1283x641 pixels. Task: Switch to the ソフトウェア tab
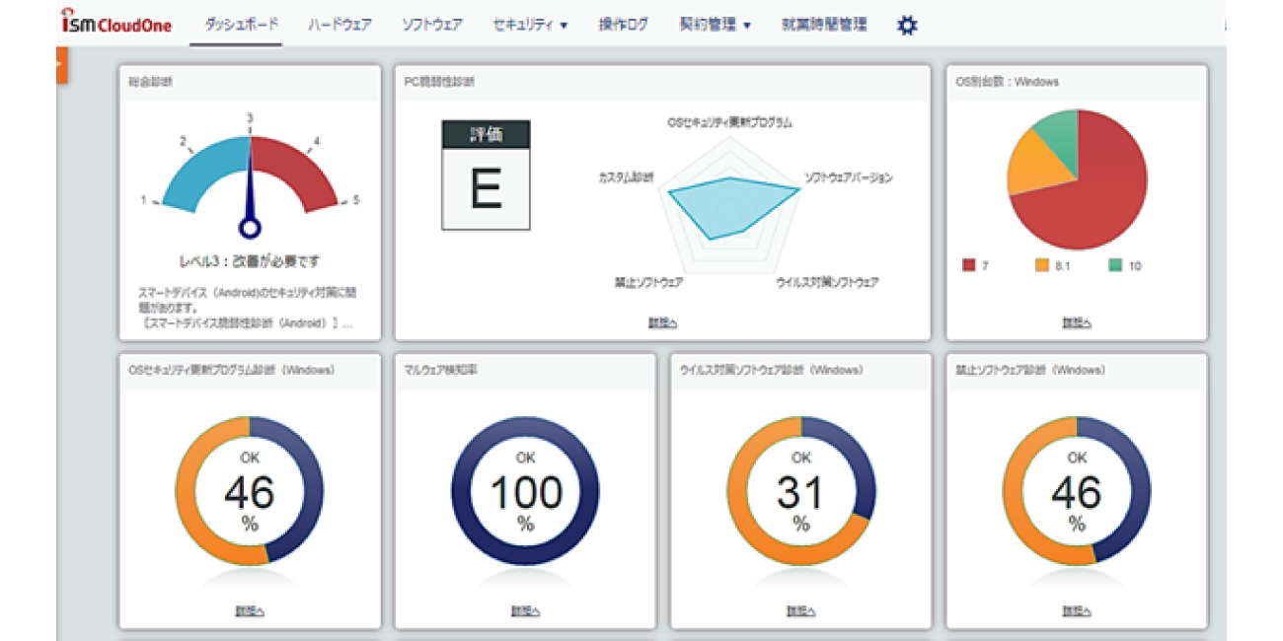[432, 26]
